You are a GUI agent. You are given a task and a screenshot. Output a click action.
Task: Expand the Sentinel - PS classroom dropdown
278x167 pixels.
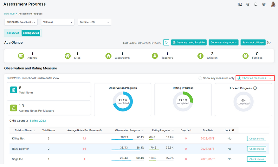94,22
